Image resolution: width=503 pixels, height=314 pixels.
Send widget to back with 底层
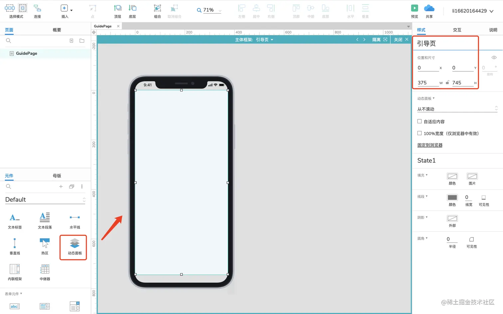point(132,11)
